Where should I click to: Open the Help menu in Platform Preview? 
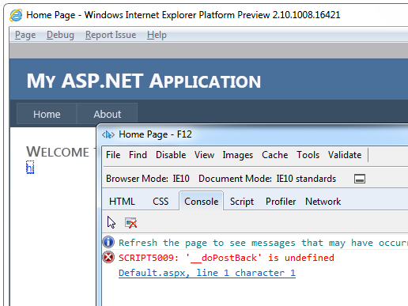(x=157, y=35)
